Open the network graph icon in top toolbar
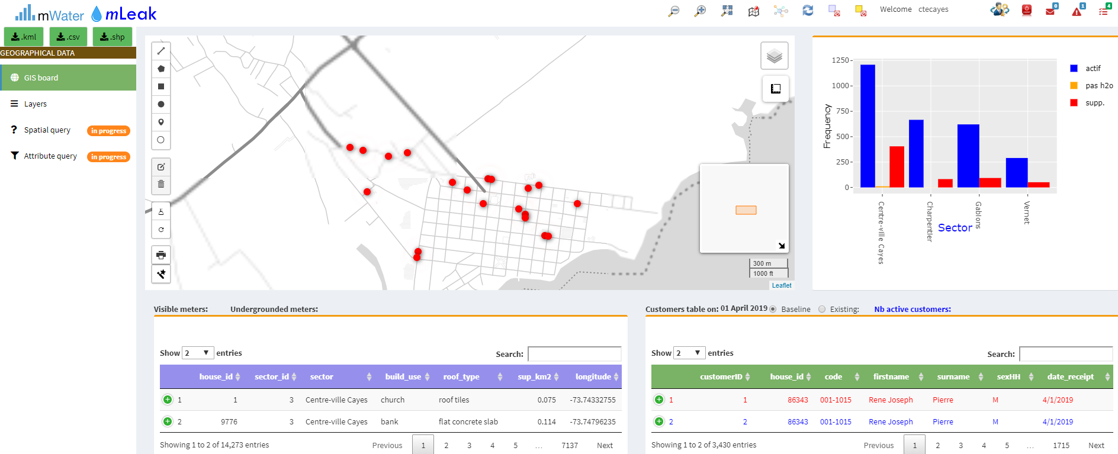This screenshot has height=454, width=1118. point(781,11)
